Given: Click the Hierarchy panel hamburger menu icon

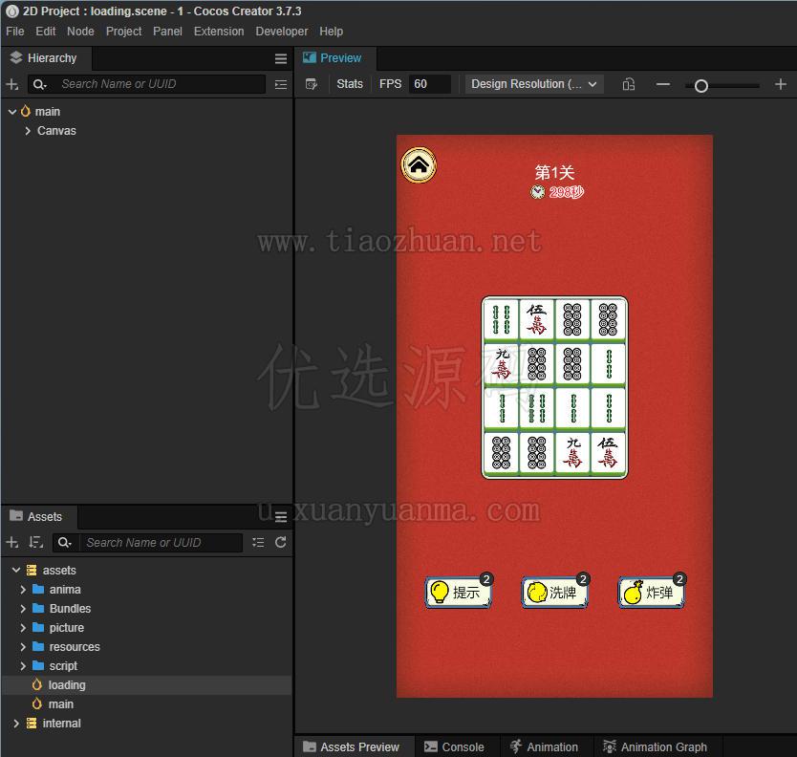Looking at the screenshot, I should 281,58.
